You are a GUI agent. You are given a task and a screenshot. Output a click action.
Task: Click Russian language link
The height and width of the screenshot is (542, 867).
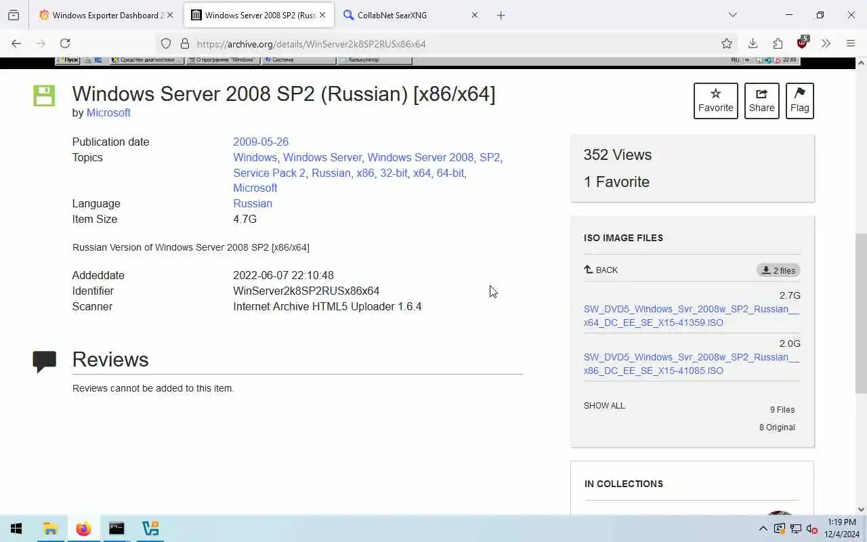tap(253, 203)
